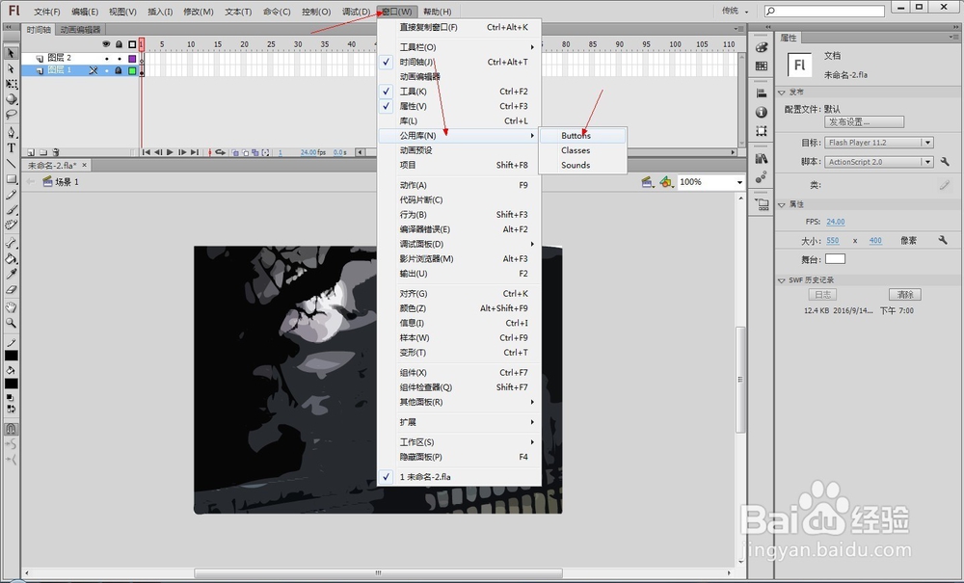
Task: Choose Classes from 公用库 submenu
Action: tap(583, 150)
